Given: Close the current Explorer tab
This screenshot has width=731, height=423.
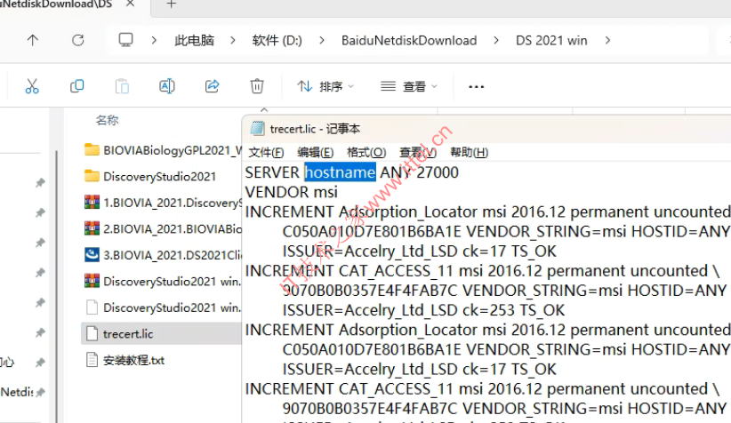Looking at the screenshot, I should 131,4.
